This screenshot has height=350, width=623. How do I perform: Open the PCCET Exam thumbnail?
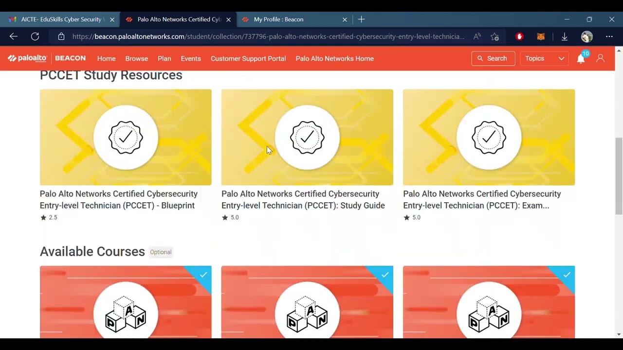(x=489, y=137)
